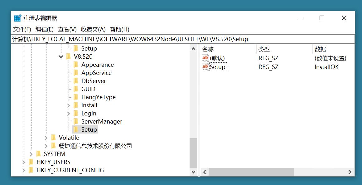The image size is (362, 185).
Task: Click the InstallOK data cell
Action: pos(326,67)
